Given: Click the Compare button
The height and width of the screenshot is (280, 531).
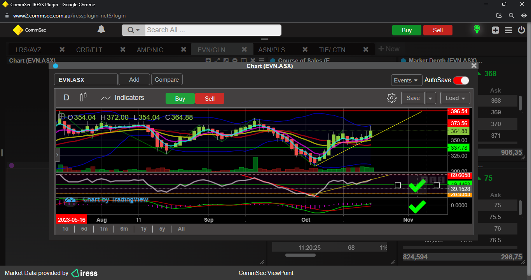Looking at the screenshot, I should (x=167, y=80).
